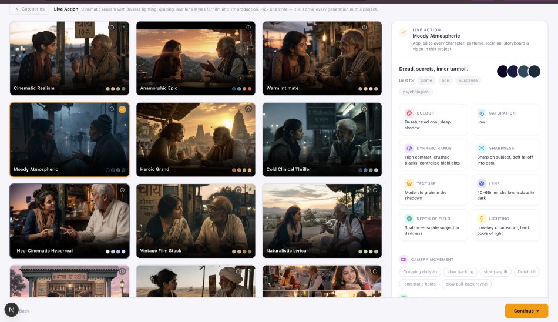Click the first green swatch on Naturalistic Lyrical
The width and height of the screenshot is (558, 322).
(x=360, y=251)
